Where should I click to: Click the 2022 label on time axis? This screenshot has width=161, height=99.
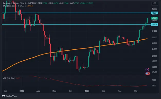(x=22, y=91)
